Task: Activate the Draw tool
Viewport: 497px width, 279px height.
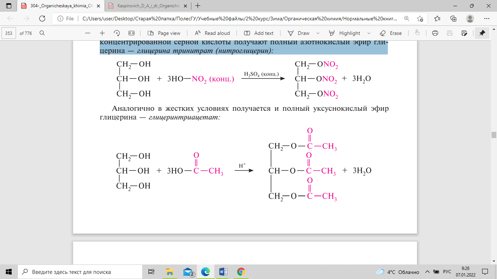Action: coord(299,33)
